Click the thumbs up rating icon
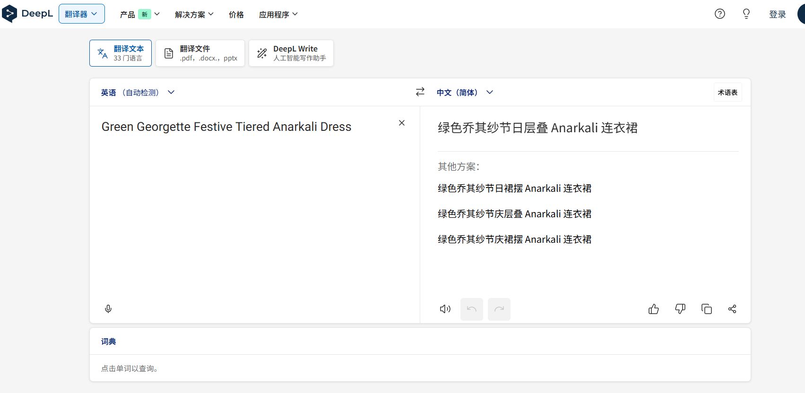The width and height of the screenshot is (805, 393). point(654,309)
